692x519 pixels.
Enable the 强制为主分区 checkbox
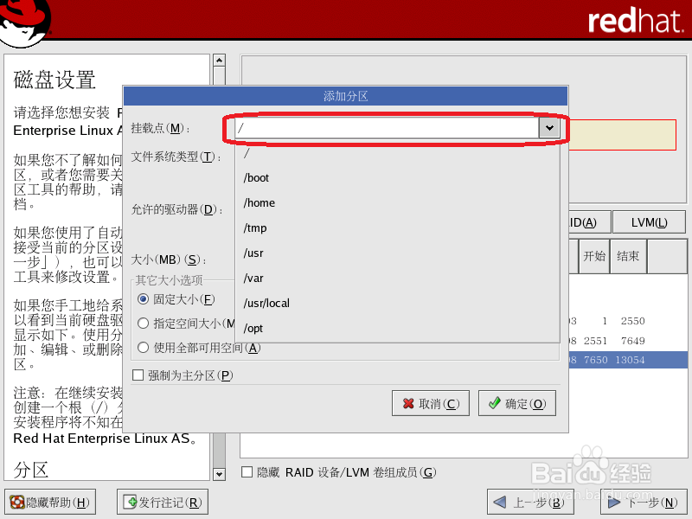point(138,375)
